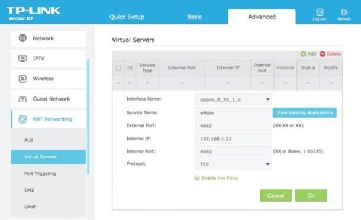The image size is (361, 220).
Task: Toggle the Enable this Entry checkbox
Action: (197, 178)
